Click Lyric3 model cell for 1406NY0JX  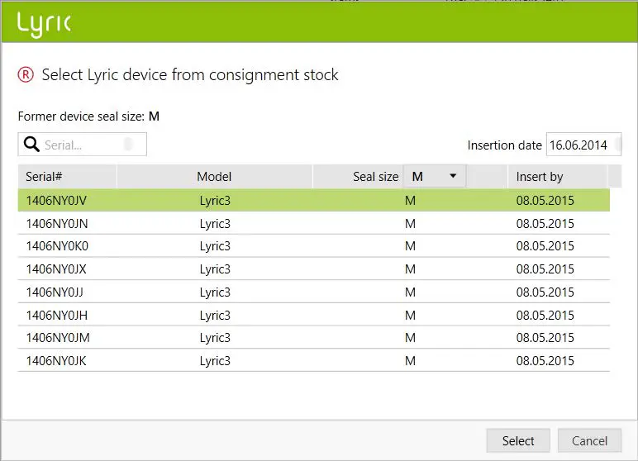click(x=215, y=269)
